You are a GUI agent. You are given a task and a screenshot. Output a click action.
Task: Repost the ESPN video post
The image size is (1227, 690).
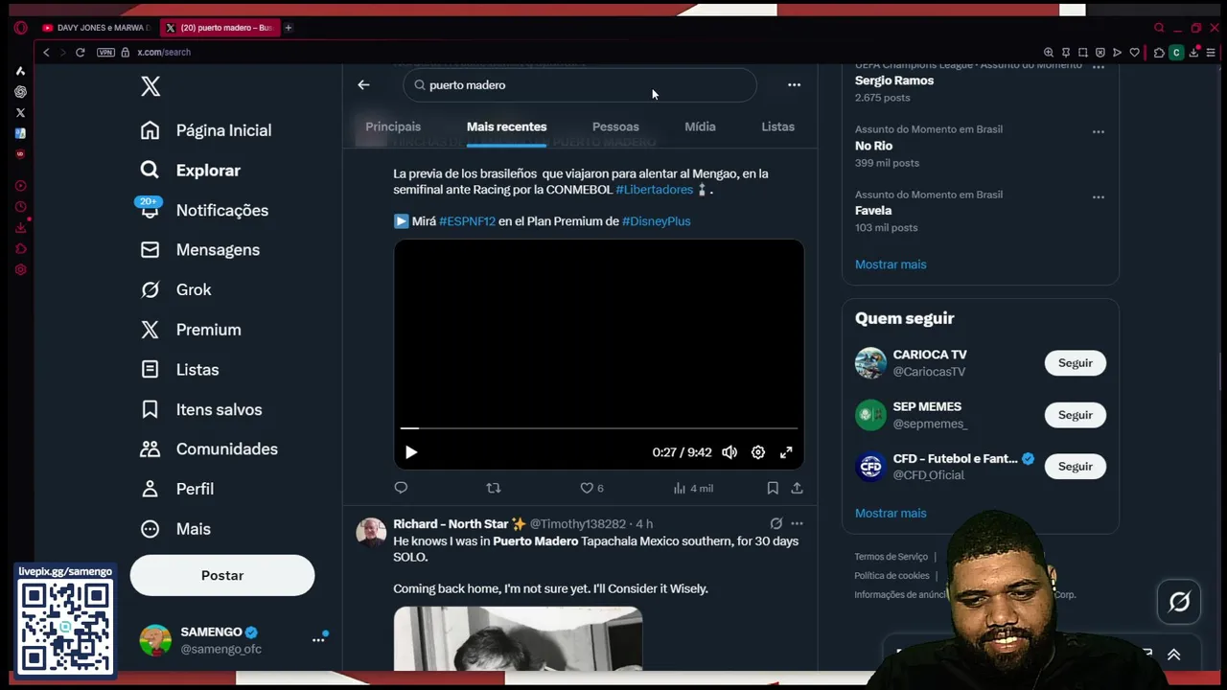coord(494,488)
